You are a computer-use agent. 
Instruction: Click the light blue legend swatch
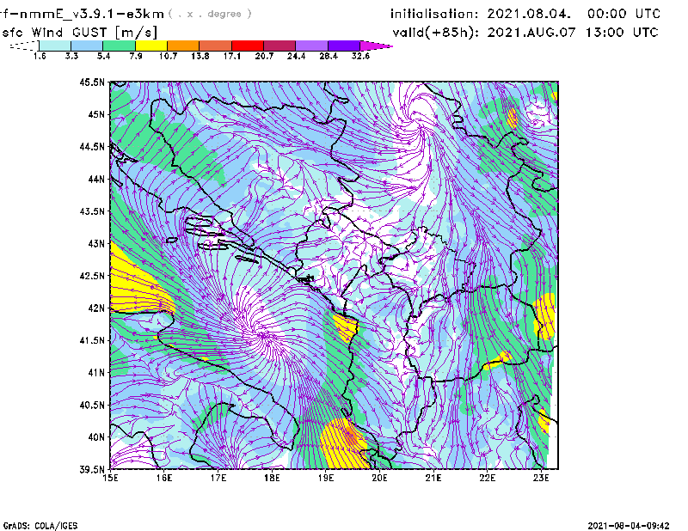click(x=88, y=46)
